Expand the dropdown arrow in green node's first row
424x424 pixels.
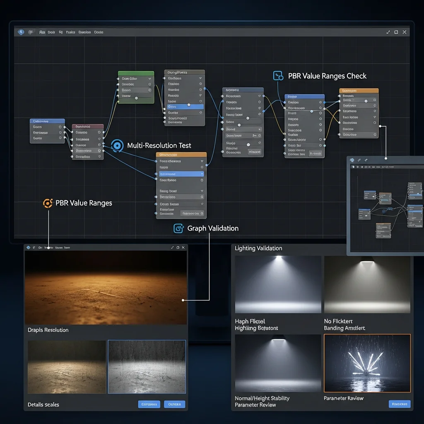149,79
